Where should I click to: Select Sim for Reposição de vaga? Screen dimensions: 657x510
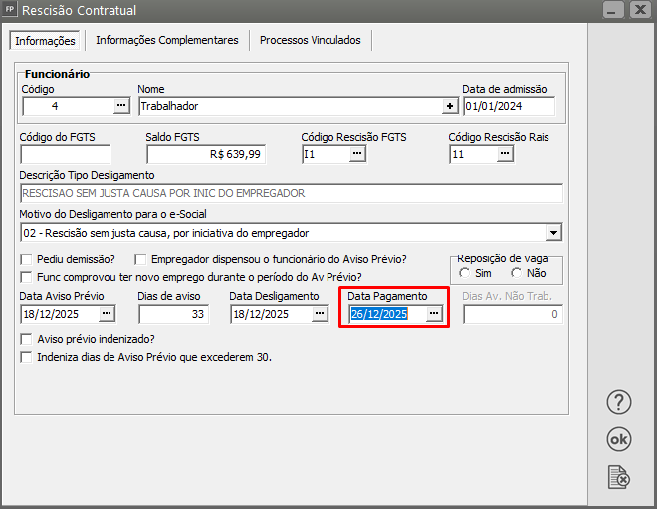[x=465, y=273]
